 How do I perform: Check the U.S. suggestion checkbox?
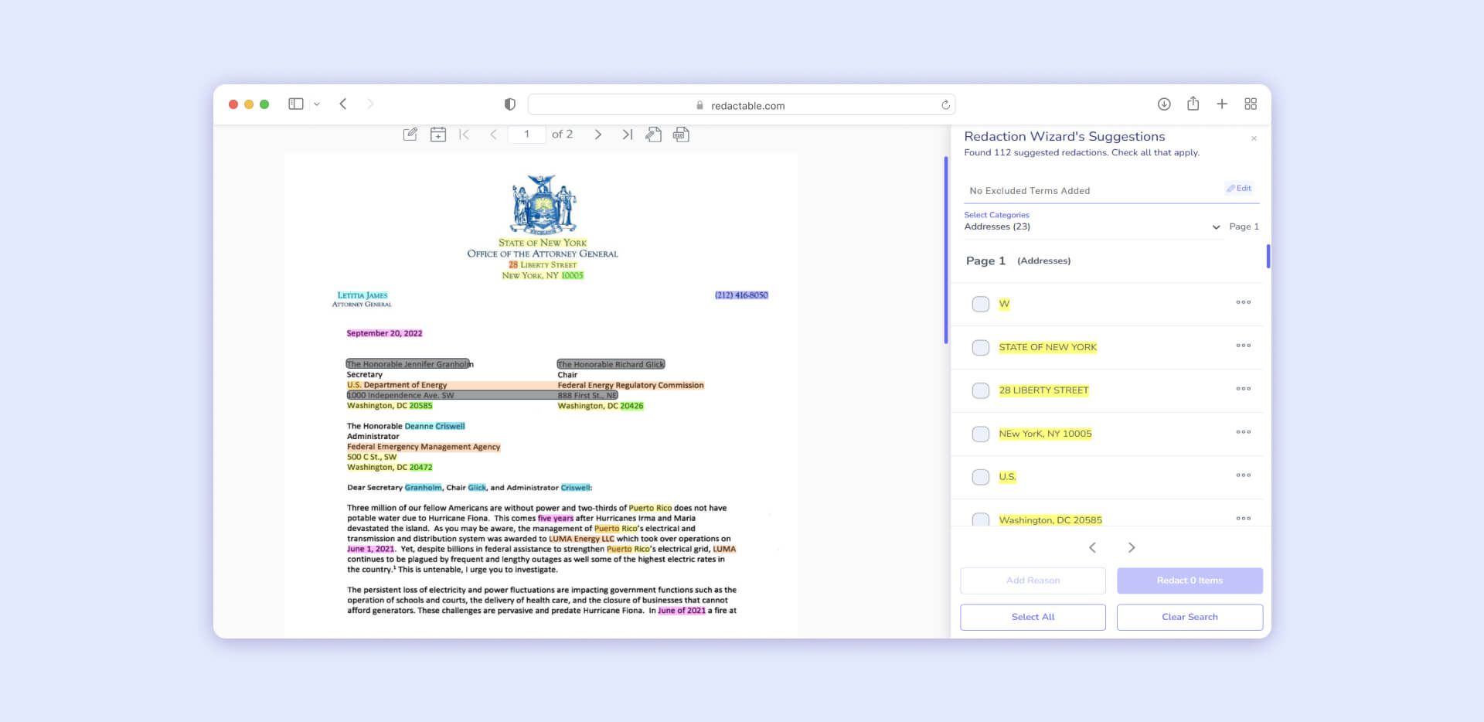pyautogui.click(x=981, y=477)
